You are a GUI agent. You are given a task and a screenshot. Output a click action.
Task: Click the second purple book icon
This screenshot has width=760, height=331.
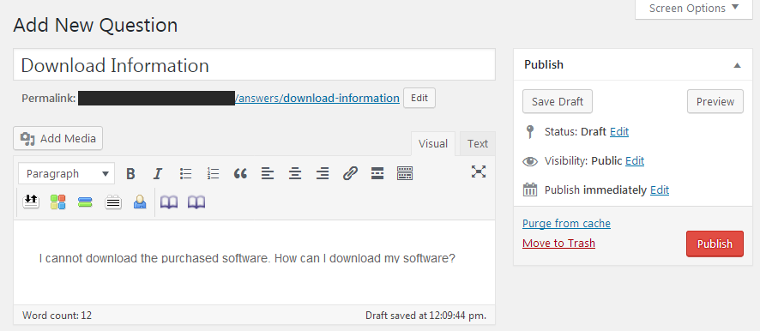coord(196,202)
